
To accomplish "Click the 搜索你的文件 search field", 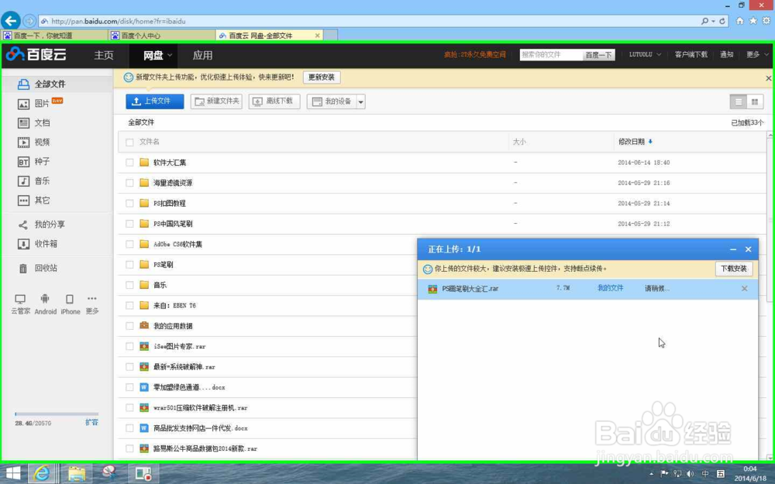I will [x=551, y=55].
